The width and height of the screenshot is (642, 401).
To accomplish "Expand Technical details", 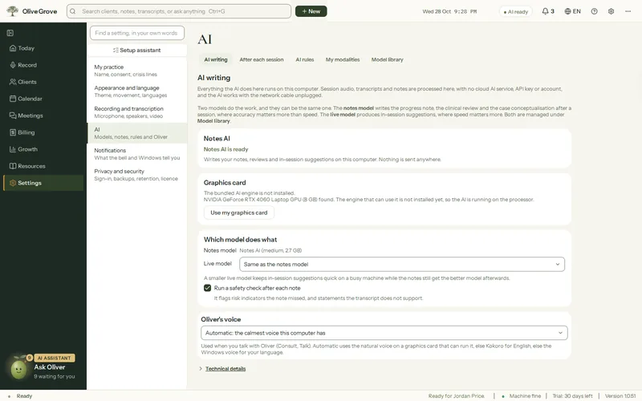I will coord(226,369).
